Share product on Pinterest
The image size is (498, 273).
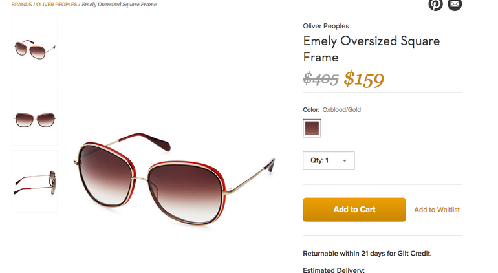435,4
